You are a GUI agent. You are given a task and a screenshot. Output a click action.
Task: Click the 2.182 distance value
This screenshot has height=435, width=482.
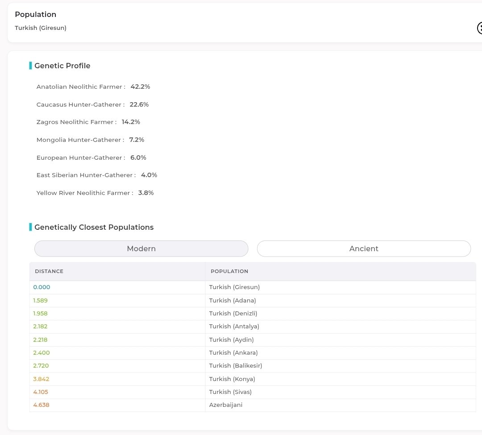[x=40, y=327]
